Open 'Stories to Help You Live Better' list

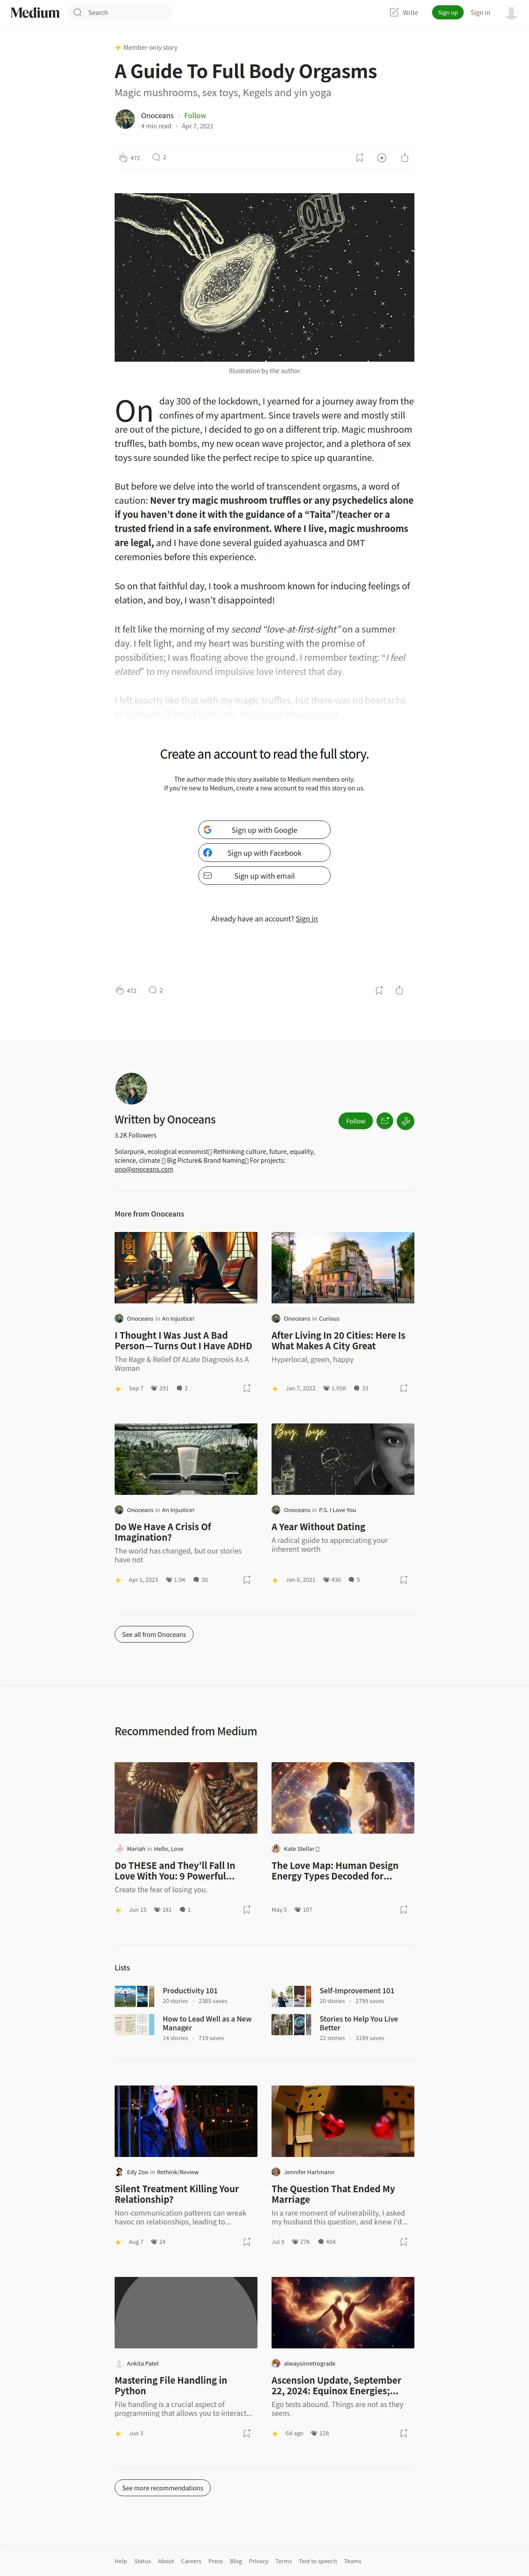[x=359, y=2023]
